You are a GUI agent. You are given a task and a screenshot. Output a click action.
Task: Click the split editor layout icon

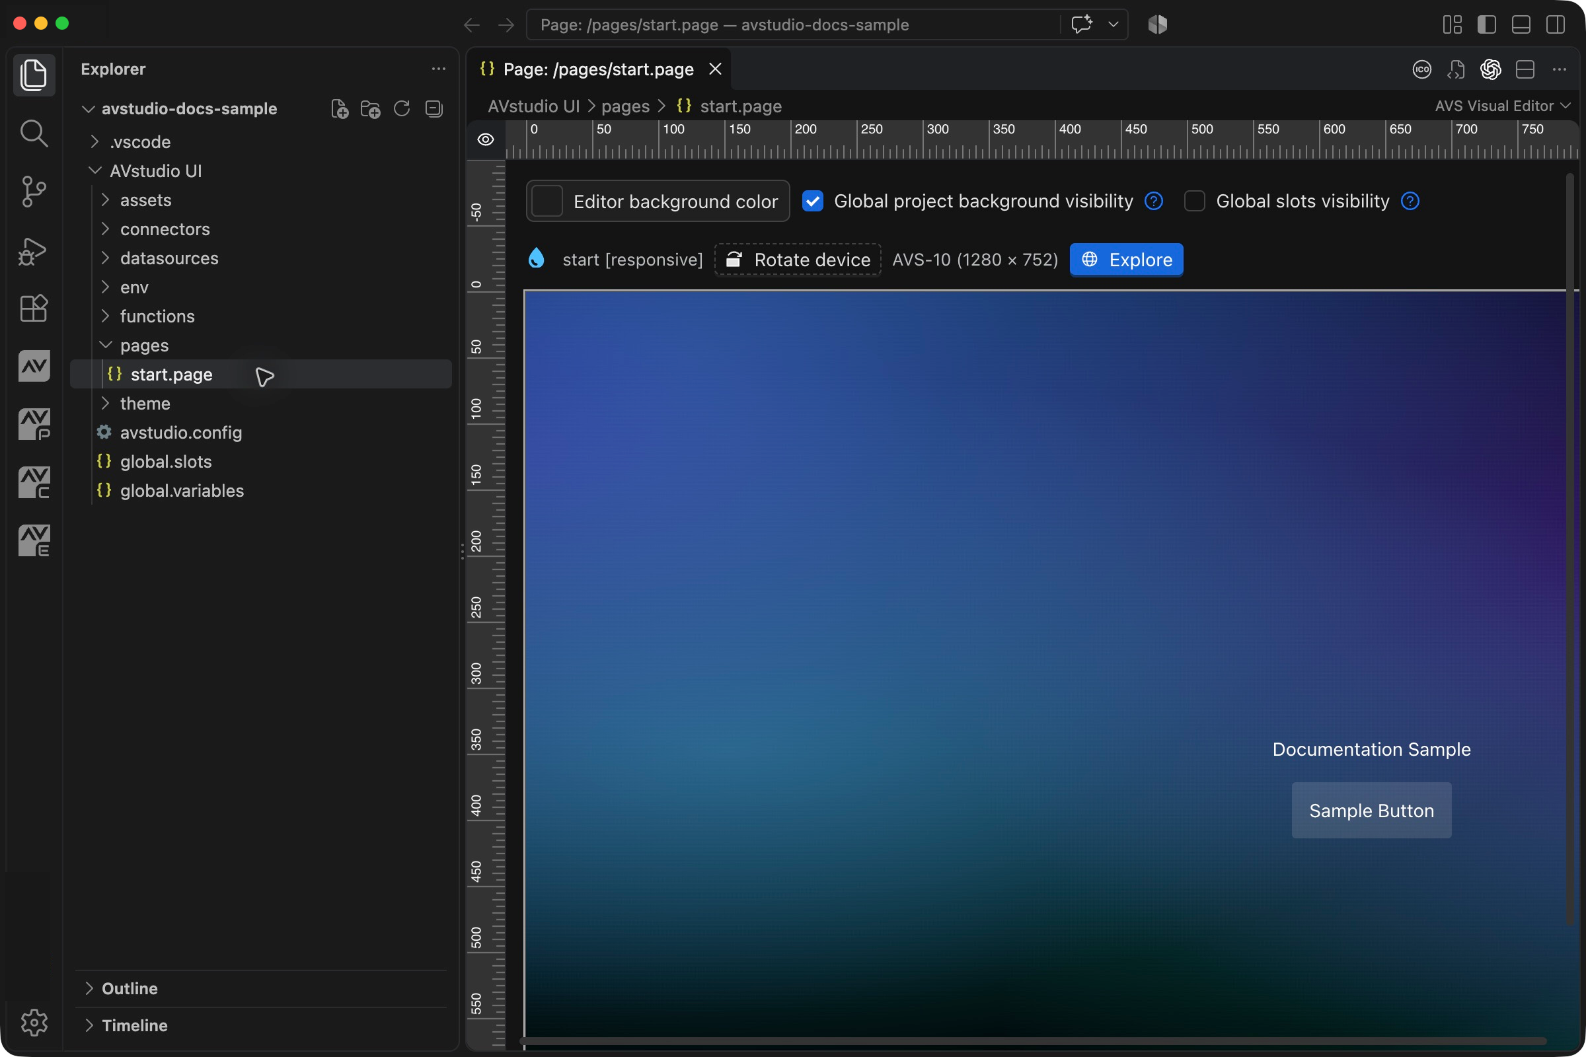(1525, 69)
